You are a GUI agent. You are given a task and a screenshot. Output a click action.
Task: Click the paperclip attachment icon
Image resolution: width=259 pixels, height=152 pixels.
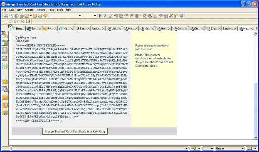click(160, 16)
